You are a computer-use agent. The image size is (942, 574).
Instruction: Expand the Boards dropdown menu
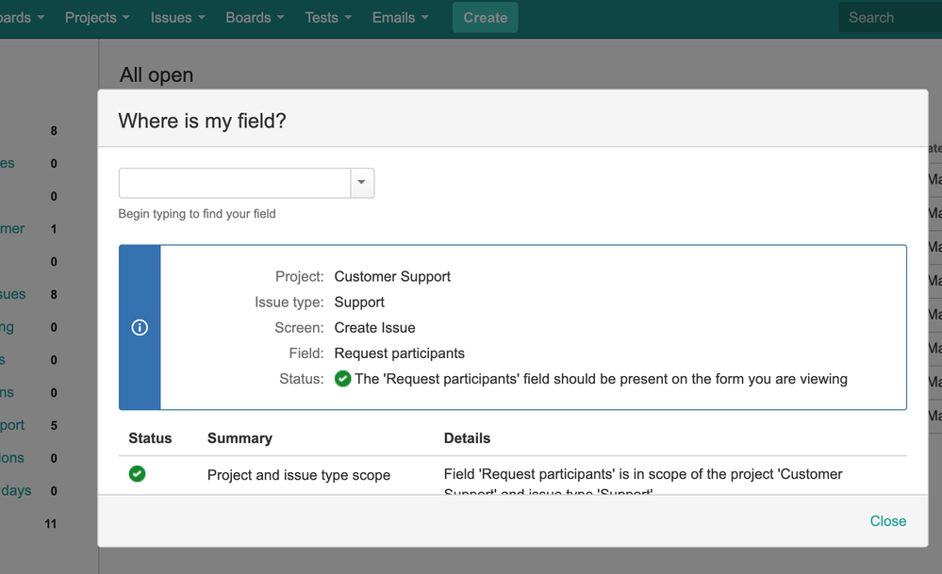[256, 18]
